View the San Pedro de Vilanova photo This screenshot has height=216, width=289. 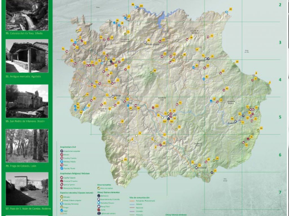[x=27, y=101]
